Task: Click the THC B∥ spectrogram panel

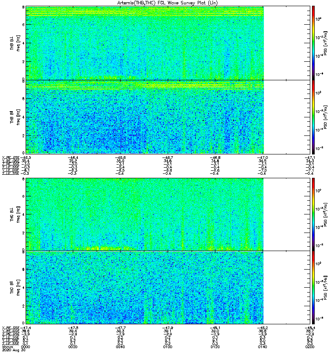Action: pos(168,288)
